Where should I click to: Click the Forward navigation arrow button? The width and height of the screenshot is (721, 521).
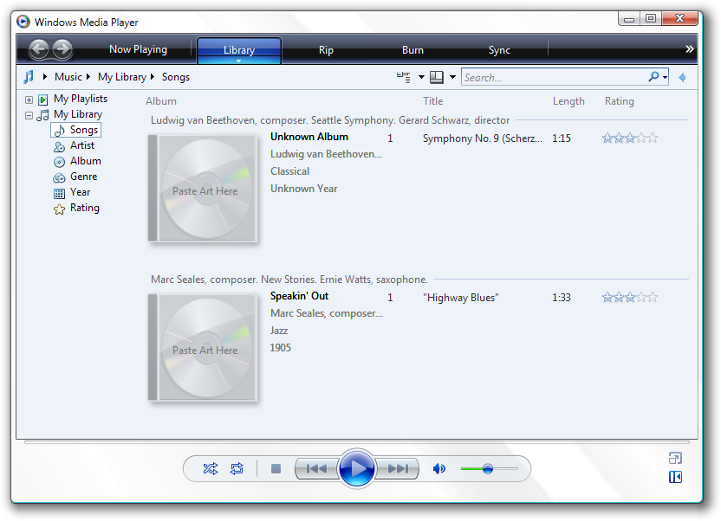62,48
